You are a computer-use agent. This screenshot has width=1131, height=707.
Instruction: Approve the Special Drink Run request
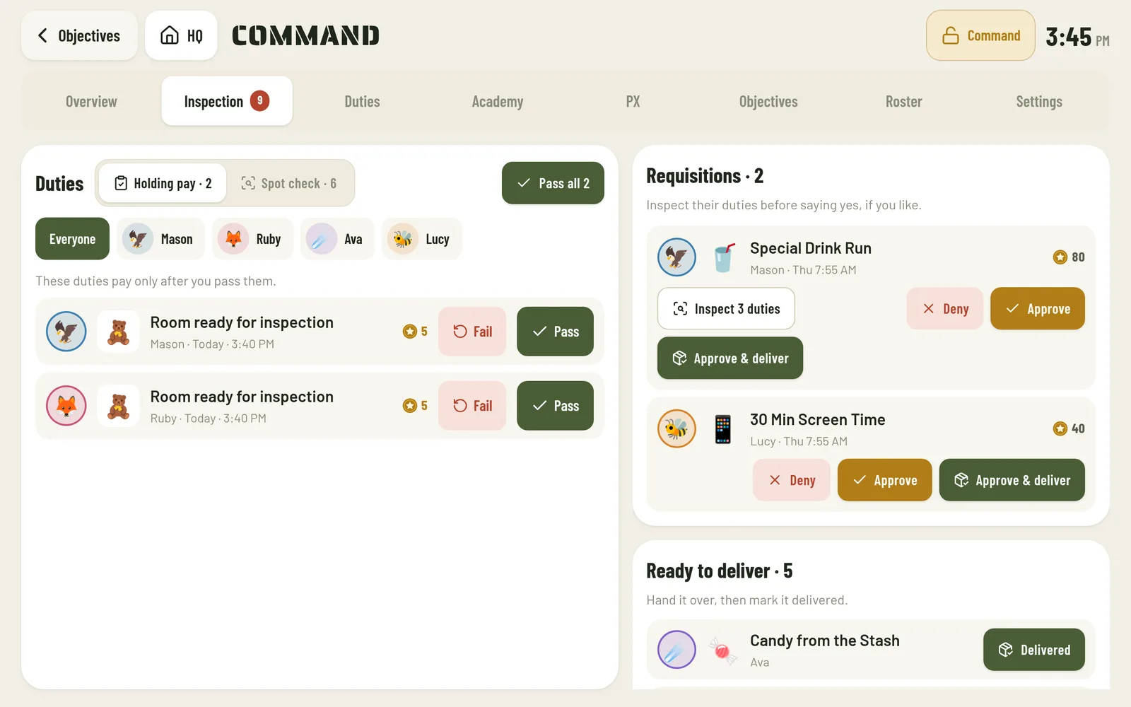tap(1037, 308)
